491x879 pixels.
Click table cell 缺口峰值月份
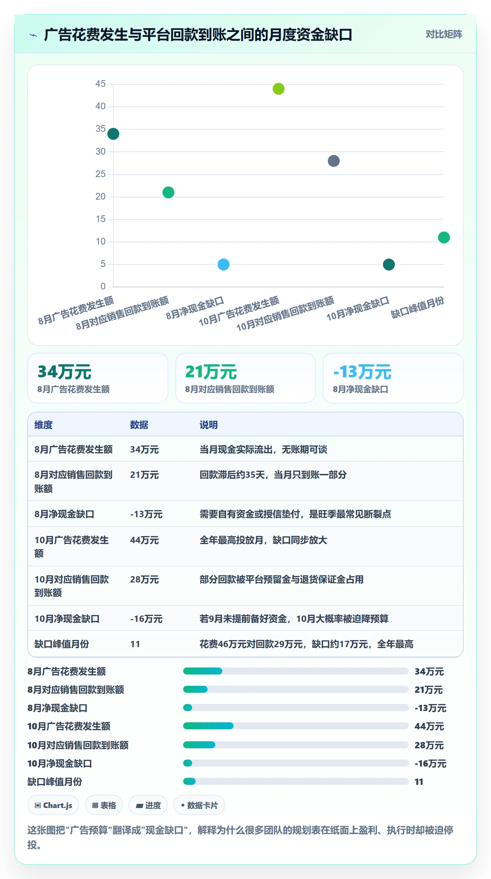(62, 644)
